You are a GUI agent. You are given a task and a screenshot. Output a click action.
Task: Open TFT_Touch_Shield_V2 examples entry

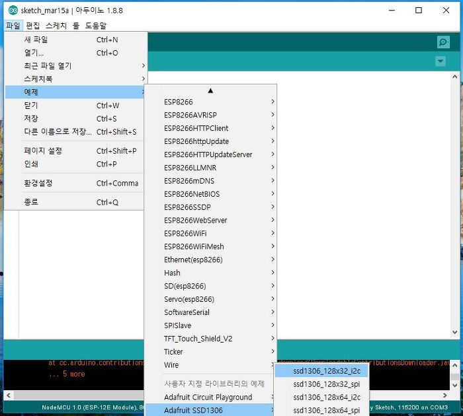(x=210, y=339)
